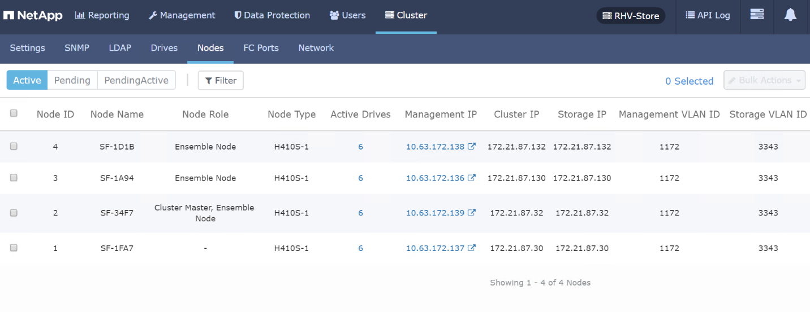Click the notifications bell icon
Image resolution: width=810 pixels, height=312 pixels.
coord(790,15)
